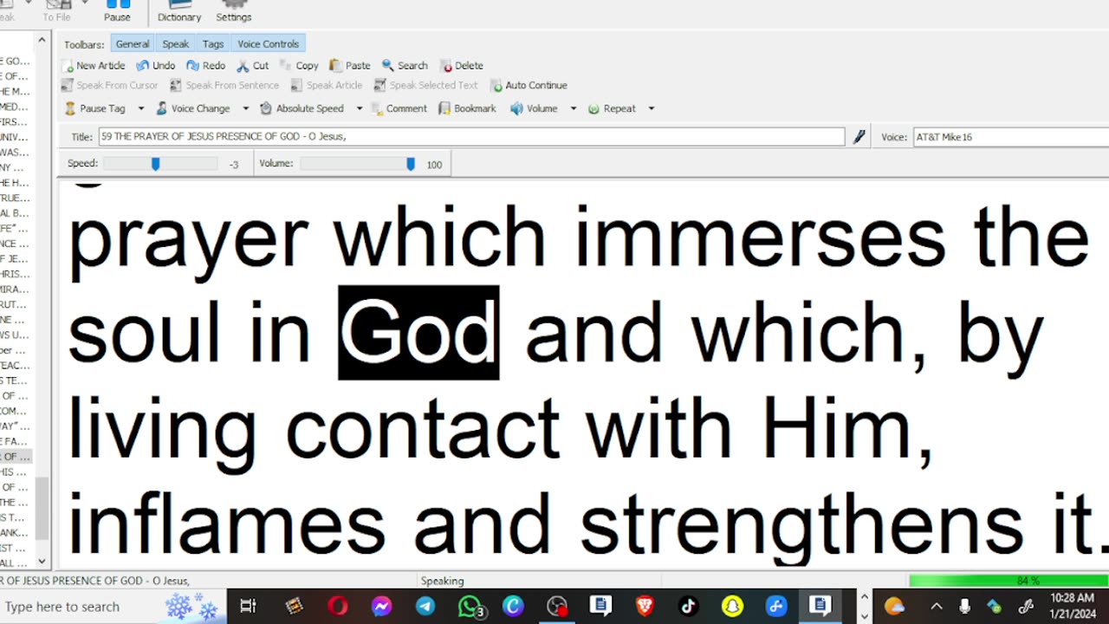The width and height of the screenshot is (1109, 624).
Task: Insert a Voice Change tag
Action: 192,109
